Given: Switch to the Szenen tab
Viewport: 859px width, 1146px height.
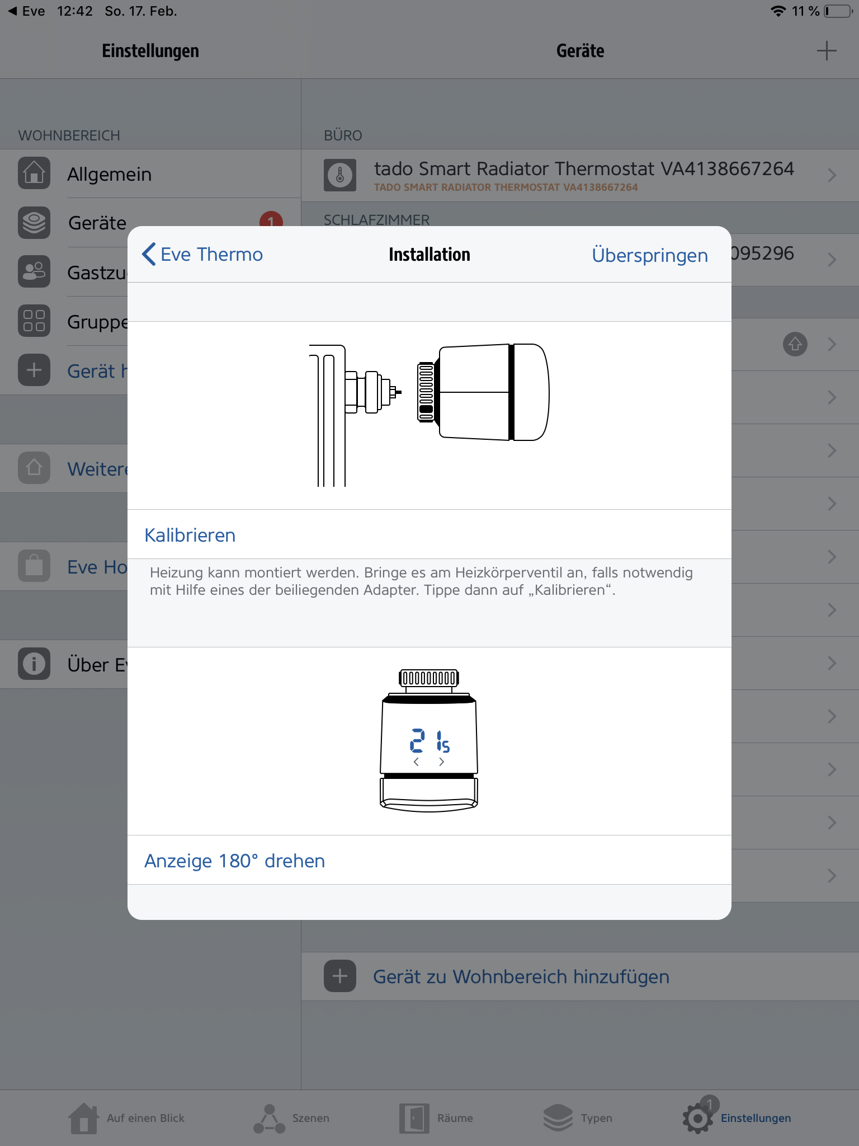Looking at the screenshot, I should [x=291, y=1118].
